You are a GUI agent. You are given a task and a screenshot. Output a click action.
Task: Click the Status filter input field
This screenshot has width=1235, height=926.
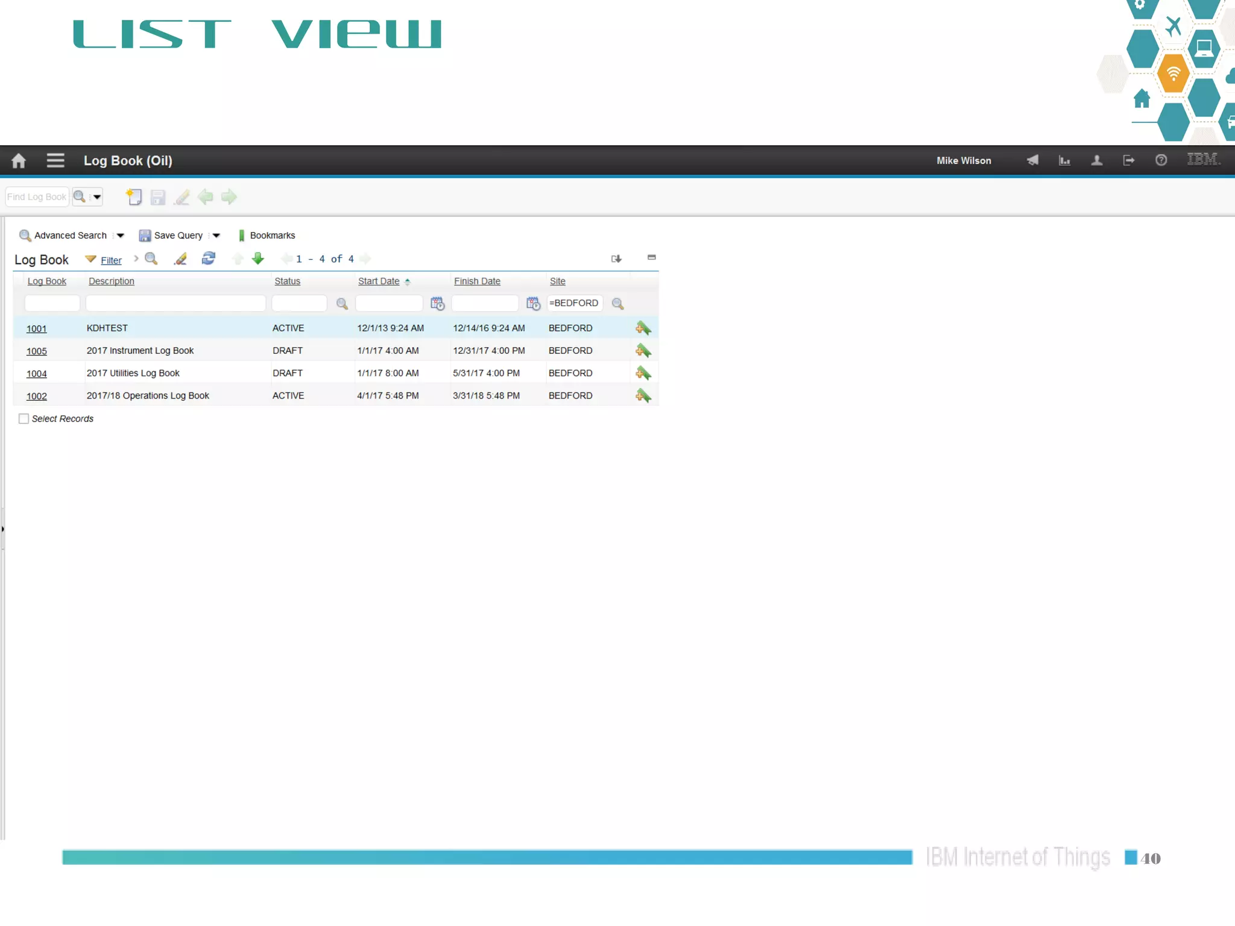(299, 303)
